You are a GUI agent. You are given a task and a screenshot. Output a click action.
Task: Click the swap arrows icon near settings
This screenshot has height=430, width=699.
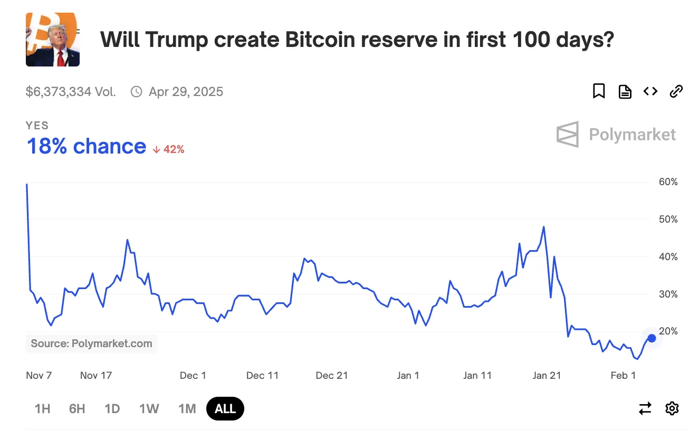(x=645, y=408)
